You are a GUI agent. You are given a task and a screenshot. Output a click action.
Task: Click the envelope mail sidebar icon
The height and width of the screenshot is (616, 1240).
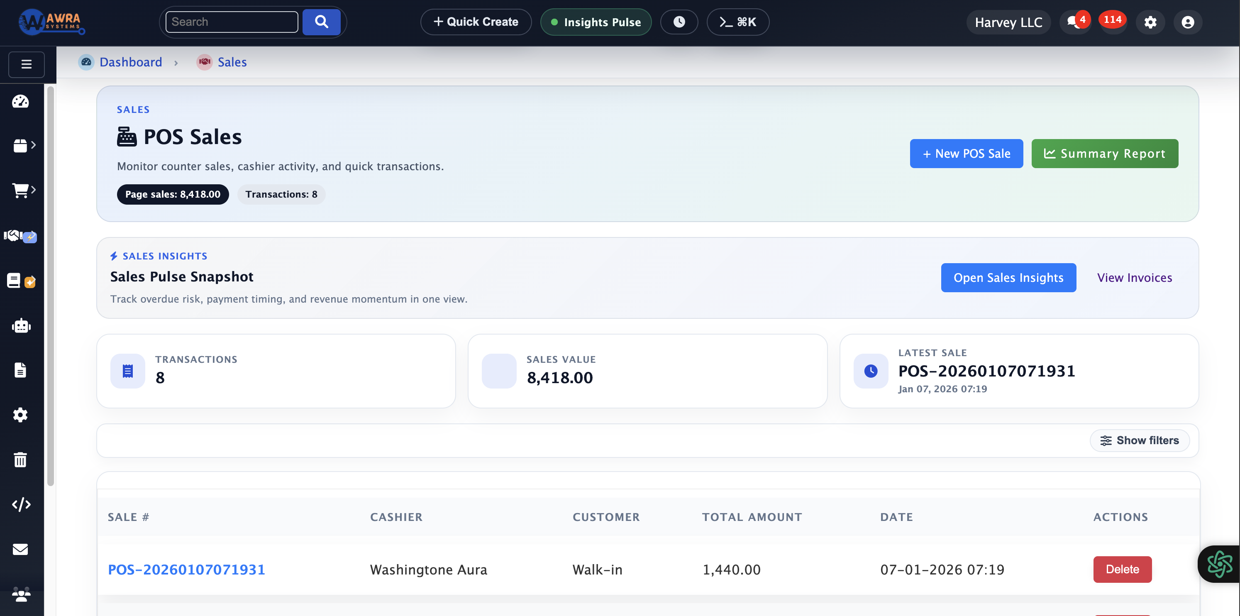coord(20,549)
